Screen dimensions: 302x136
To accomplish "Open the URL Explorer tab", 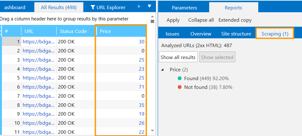I will 108,7.
